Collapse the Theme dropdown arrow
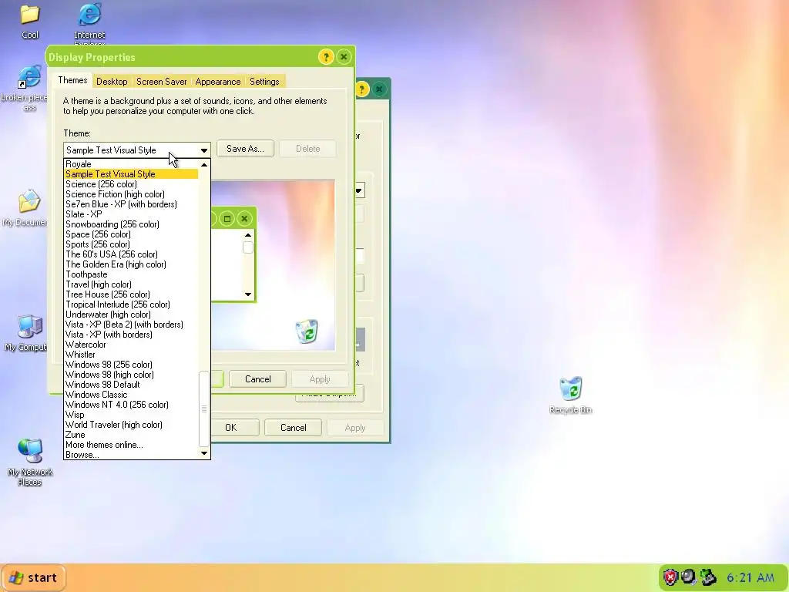This screenshot has width=789, height=592. pyautogui.click(x=203, y=150)
